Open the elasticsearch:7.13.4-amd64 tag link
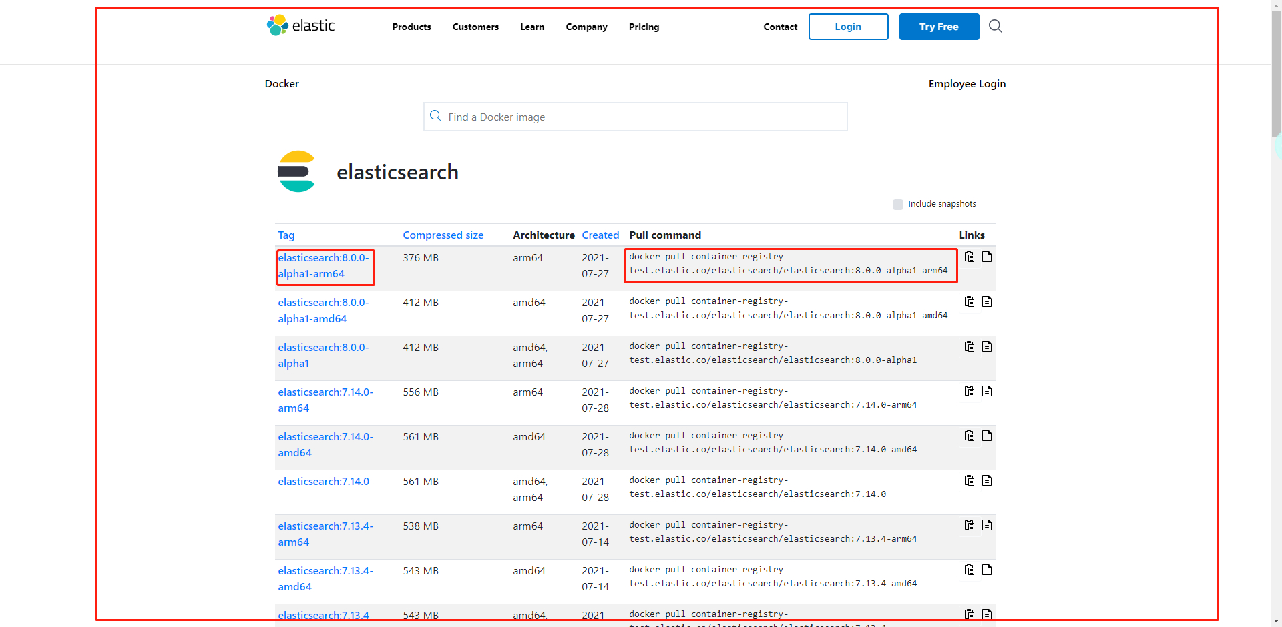The height and width of the screenshot is (627, 1282). pyautogui.click(x=325, y=579)
